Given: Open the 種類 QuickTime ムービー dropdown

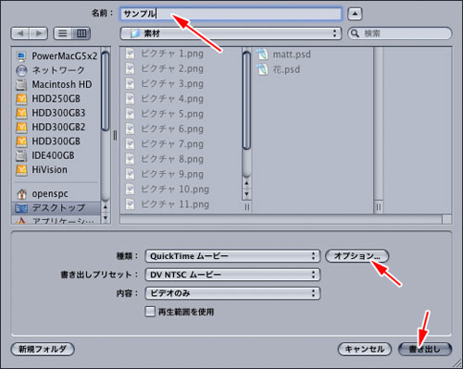Looking at the screenshot, I should click(232, 256).
